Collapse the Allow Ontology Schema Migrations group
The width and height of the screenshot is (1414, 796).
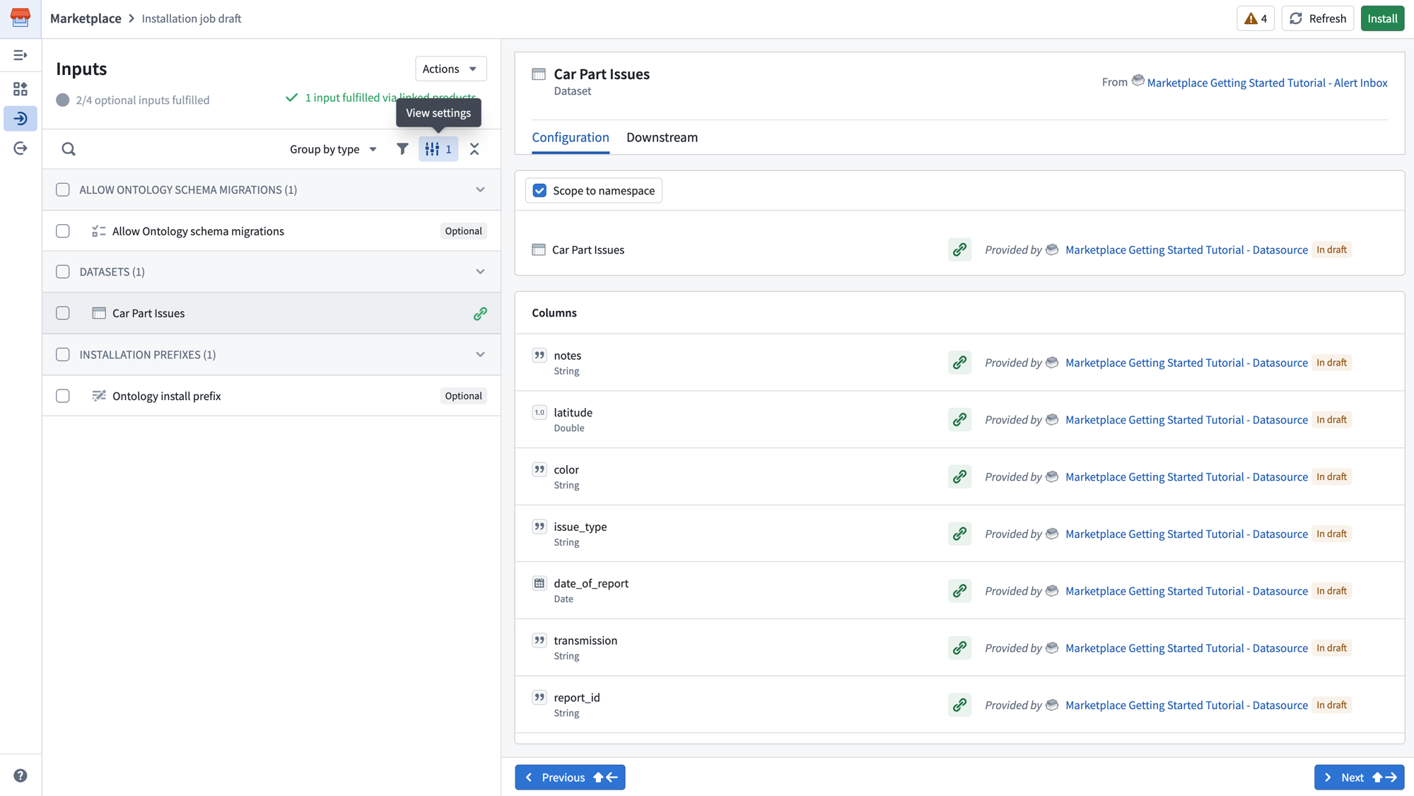[x=480, y=189]
